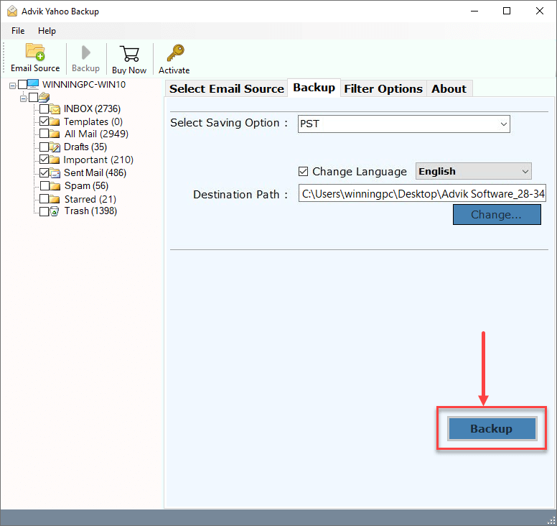The height and width of the screenshot is (526, 557).
Task: Select the WINNINGPC-WIN10 label
Action: click(x=84, y=85)
